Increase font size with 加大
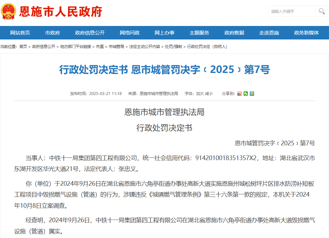The width and height of the screenshot is (329, 238). [x=200, y=94]
